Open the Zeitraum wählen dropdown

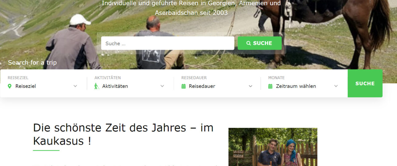pos(303,86)
